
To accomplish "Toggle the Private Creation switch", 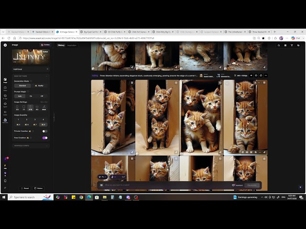I will click(x=44, y=131).
